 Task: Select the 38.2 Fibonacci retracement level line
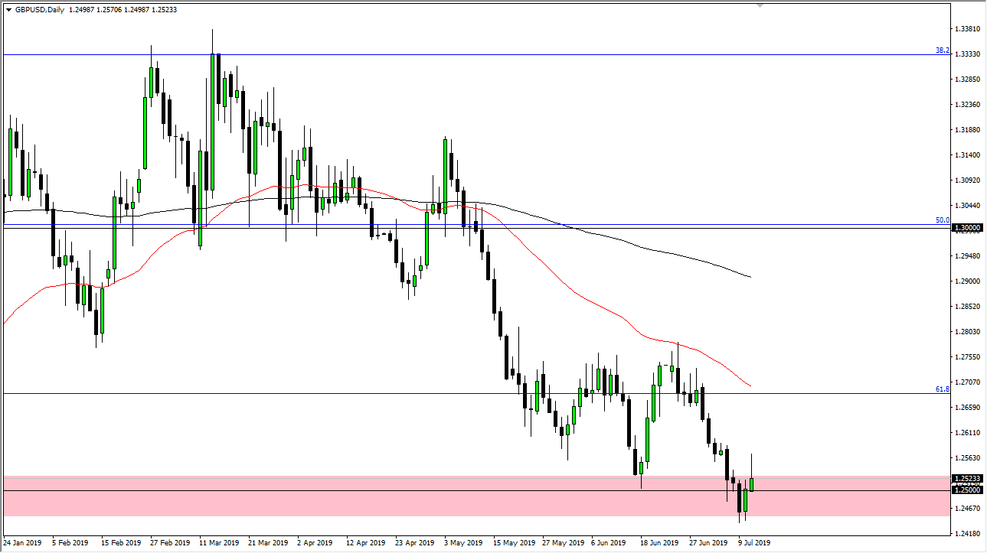pyautogui.click(x=459, y=54)
